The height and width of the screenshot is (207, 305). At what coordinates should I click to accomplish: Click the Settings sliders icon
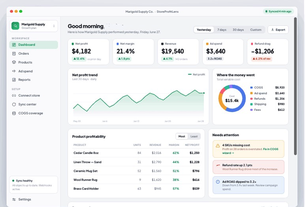[14, 199]
